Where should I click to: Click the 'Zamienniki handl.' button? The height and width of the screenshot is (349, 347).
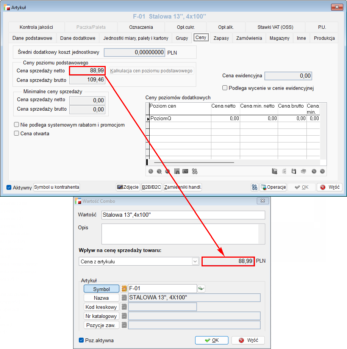click(x=183, y=187)
